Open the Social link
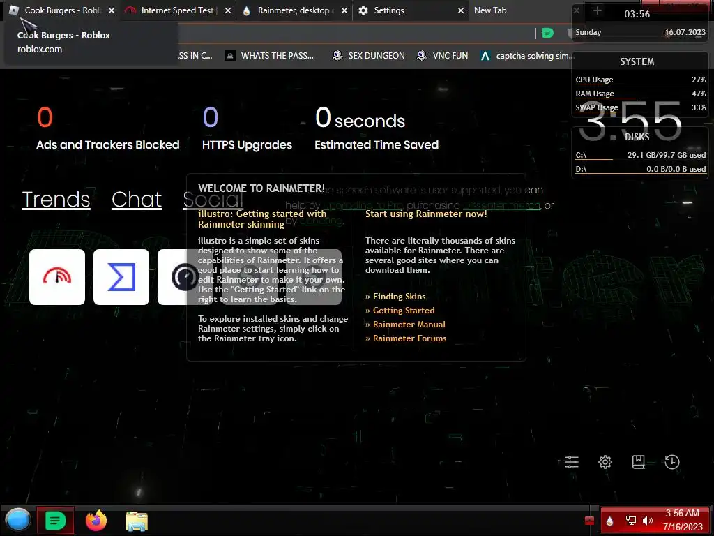 click(213, 199)
